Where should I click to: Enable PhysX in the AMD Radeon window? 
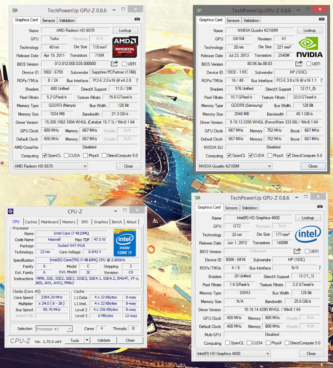pyautogui.click(x=86, y=155)
